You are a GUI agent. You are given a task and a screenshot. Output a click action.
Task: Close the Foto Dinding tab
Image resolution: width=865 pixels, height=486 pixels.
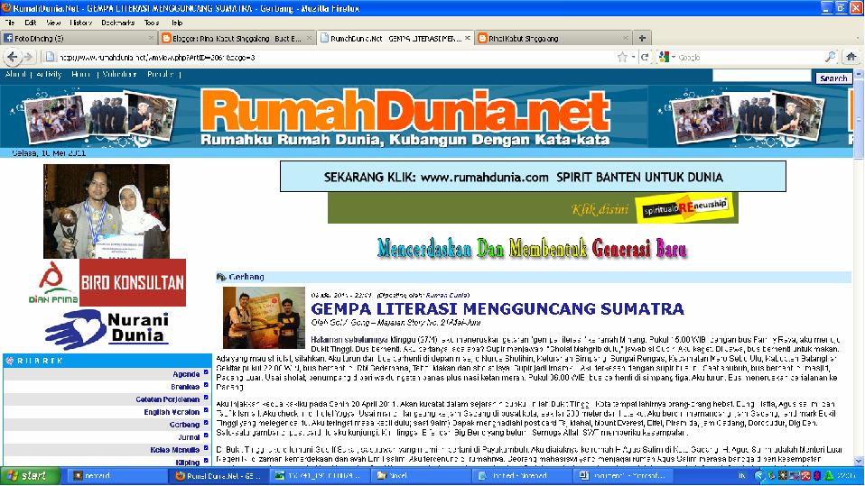tap(151, 38)
